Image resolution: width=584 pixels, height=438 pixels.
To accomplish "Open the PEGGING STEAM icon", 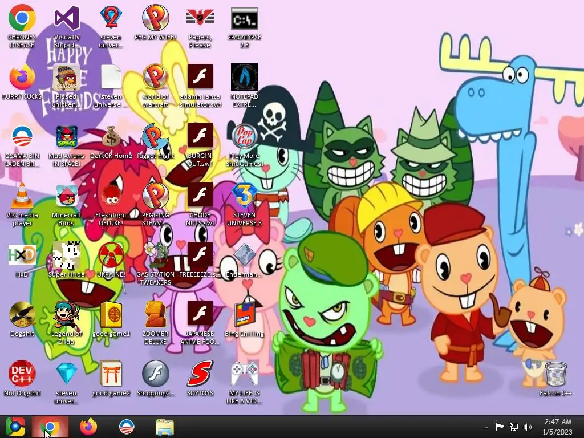I will click(155, 196).
